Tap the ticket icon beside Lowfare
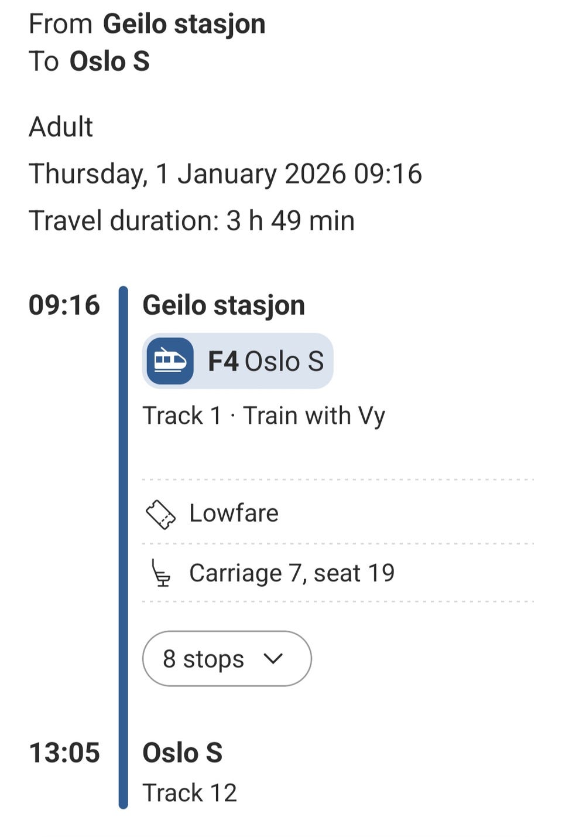 point(160,515)
